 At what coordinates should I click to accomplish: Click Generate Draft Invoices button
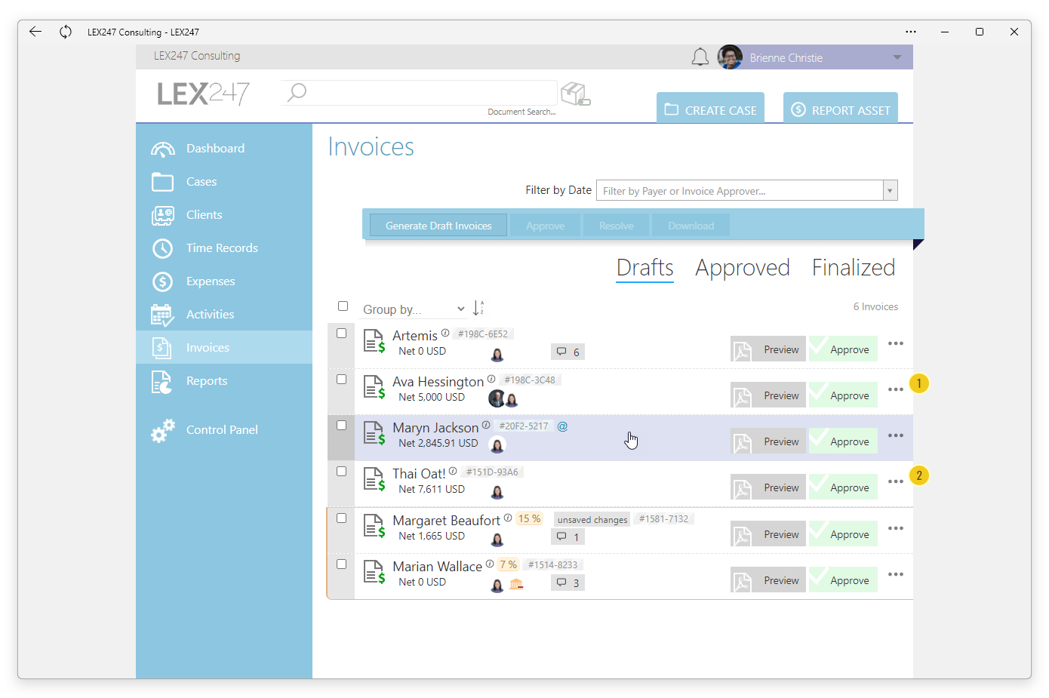[x=438, y=226]
